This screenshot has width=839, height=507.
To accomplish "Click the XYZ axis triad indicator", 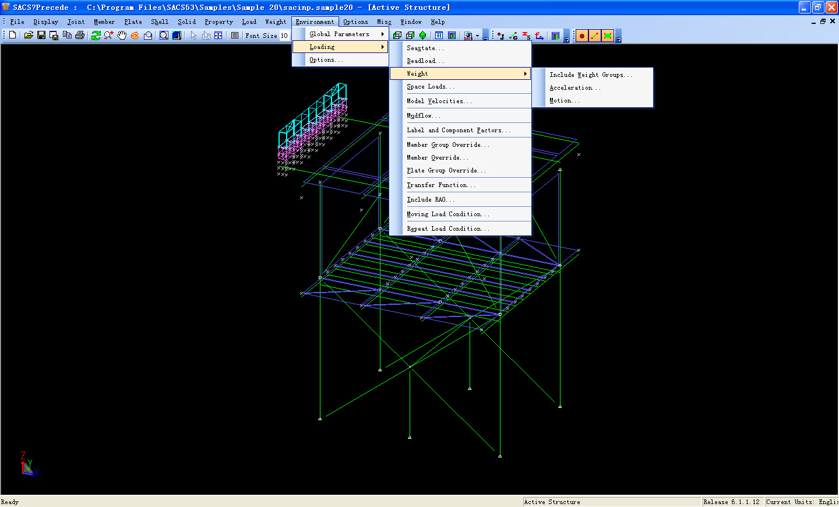I will coord(29,464).
